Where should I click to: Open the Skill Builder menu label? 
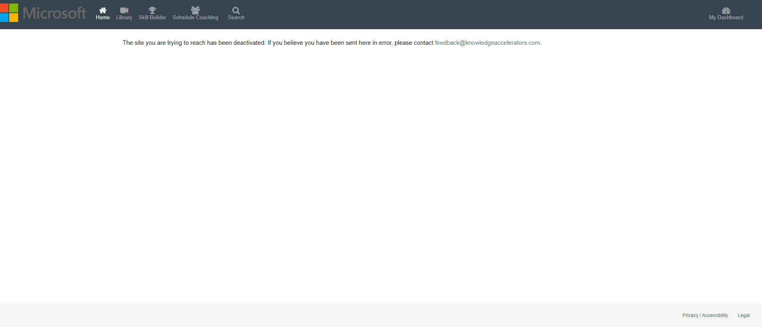152,18
